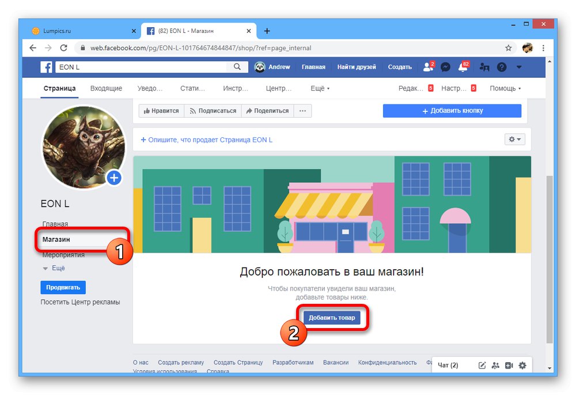Open the shop settings gear dropdown

pyautogui.click(x=514, y=140)
